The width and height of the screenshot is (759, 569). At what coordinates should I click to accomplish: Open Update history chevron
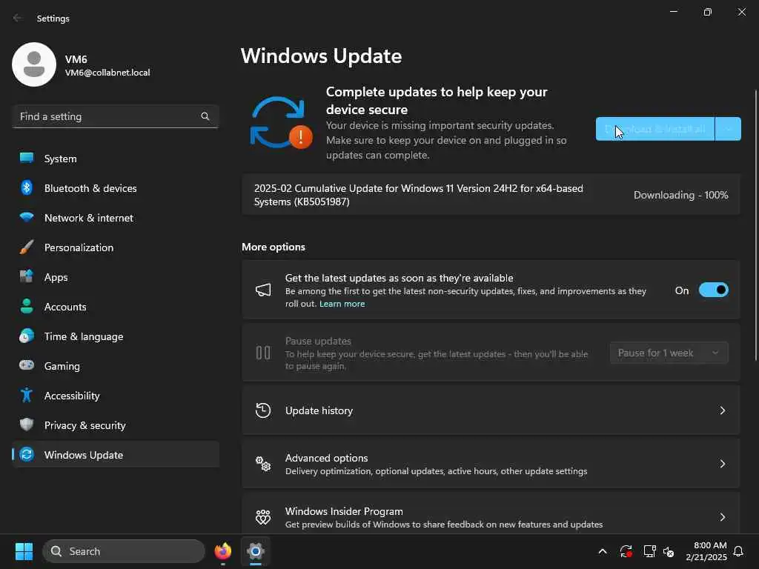(722, 410)
